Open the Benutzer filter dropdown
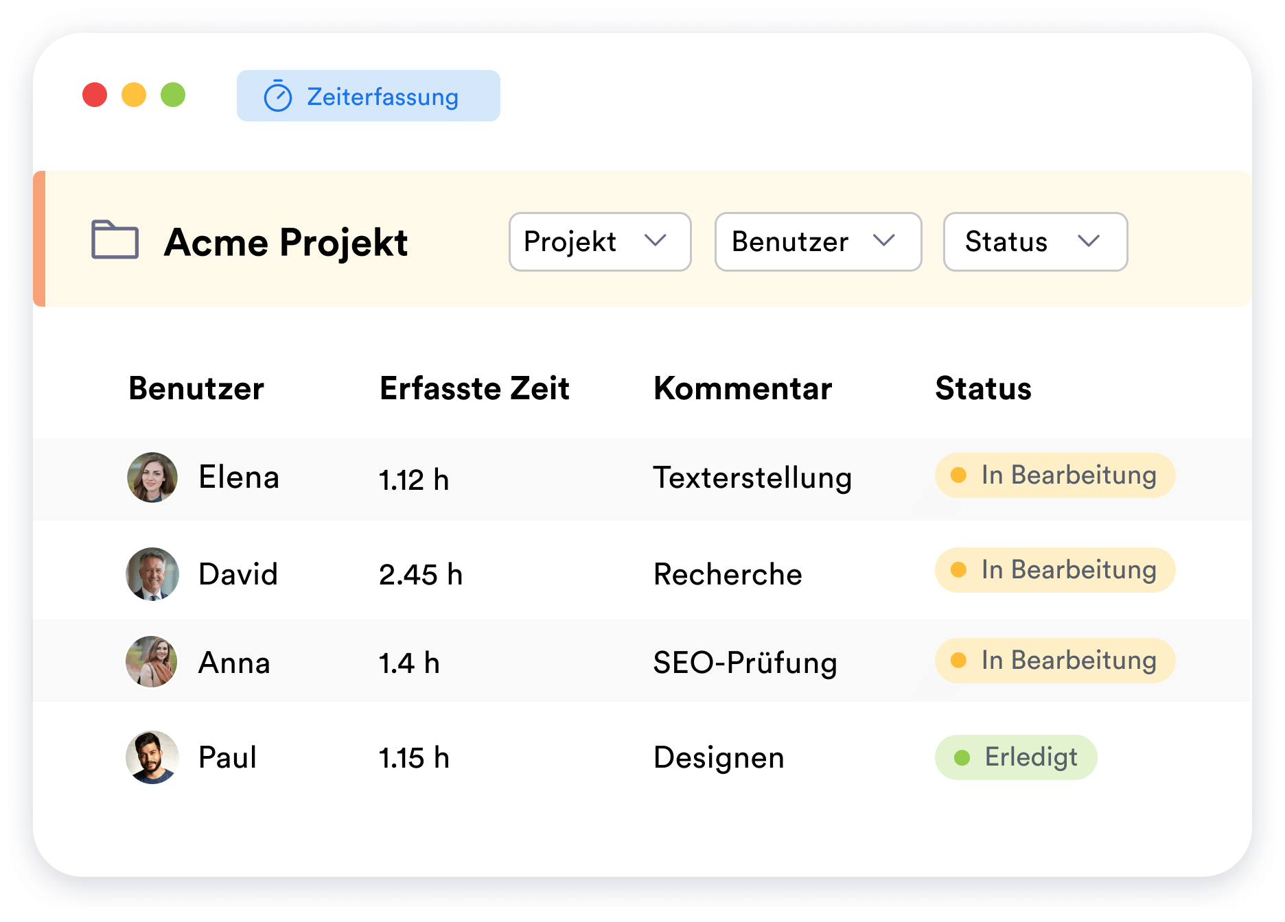 (818, 241)
